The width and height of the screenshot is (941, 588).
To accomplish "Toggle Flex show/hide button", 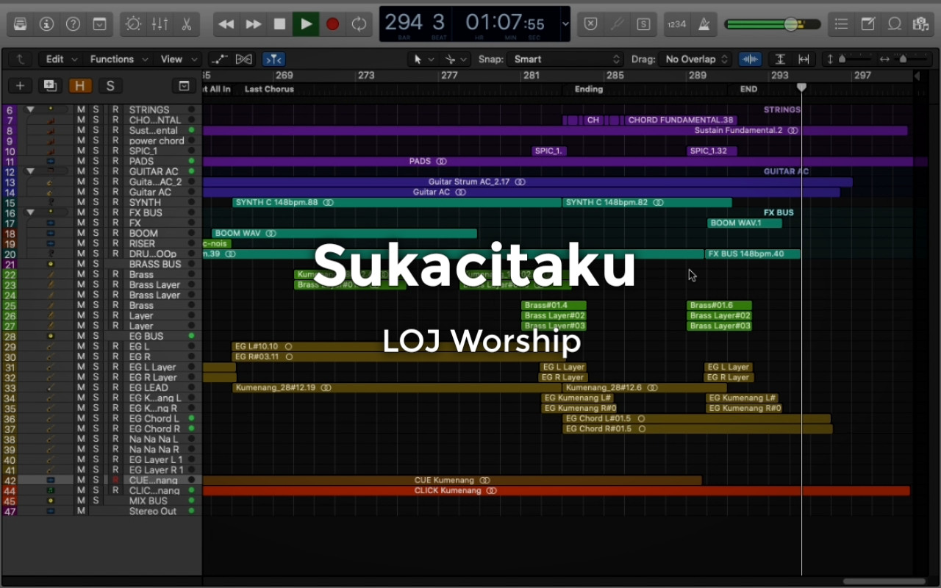I will (x=244, y=59).
